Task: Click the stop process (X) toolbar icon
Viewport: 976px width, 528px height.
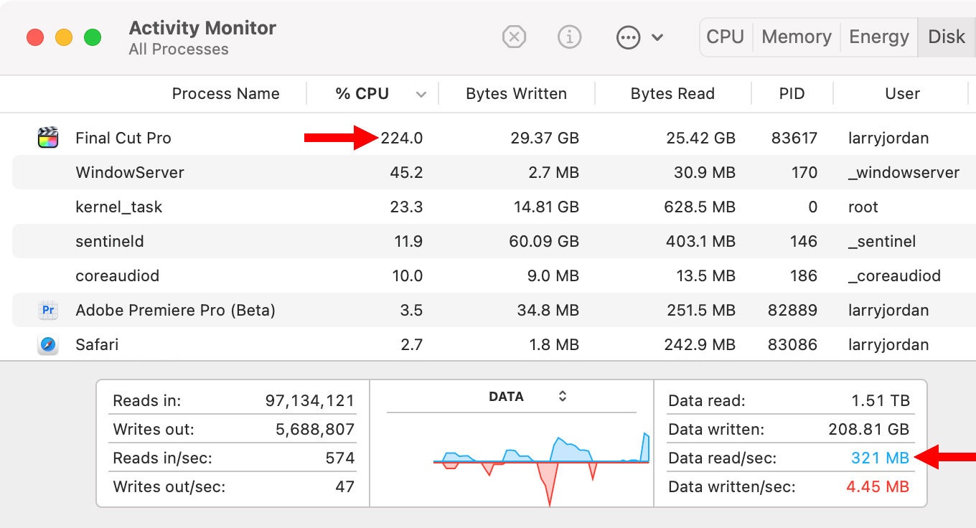Action: pyautogui.click(x=514, y=37)
